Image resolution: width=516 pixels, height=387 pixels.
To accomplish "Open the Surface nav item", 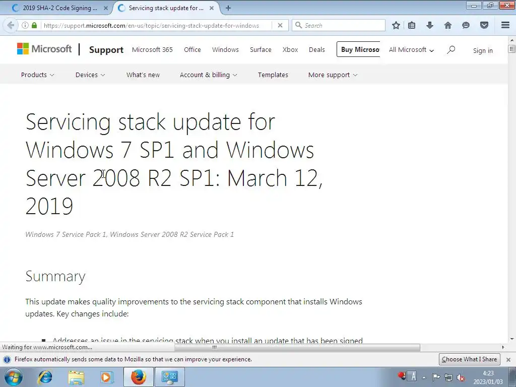I will pyautogui.click(x=261, y=50).
